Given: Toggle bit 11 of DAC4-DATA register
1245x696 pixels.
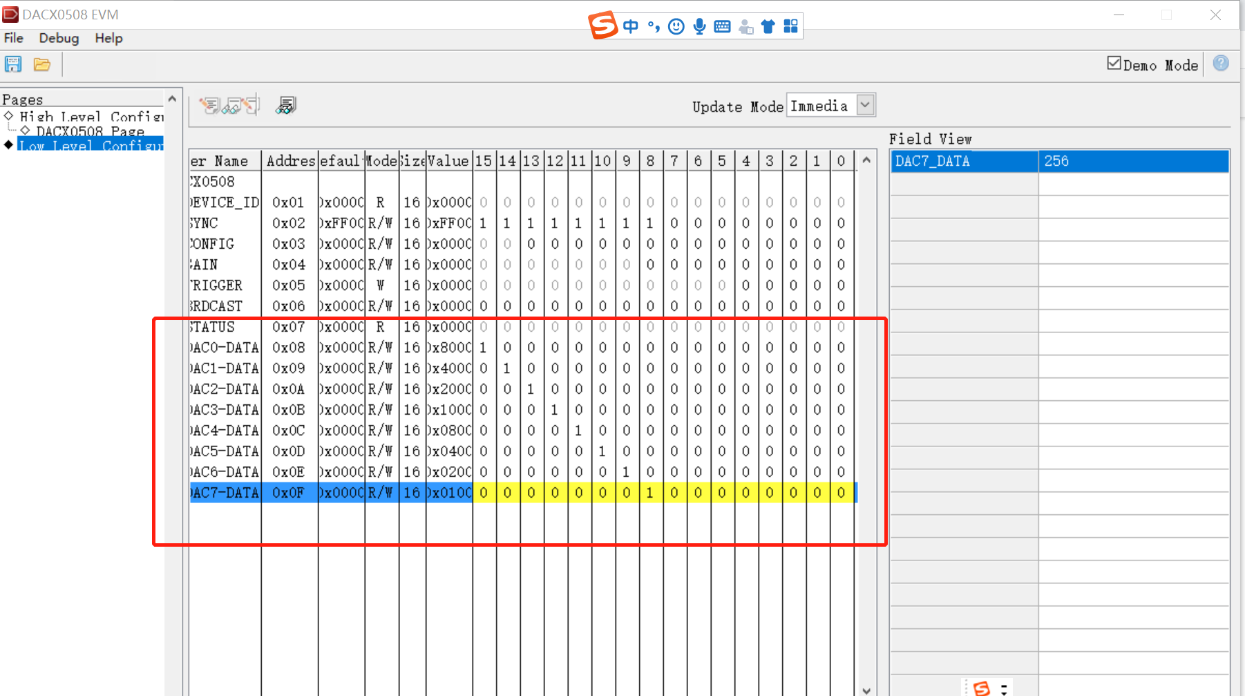Looking at the screenshot, I should (x=578, y=431).
